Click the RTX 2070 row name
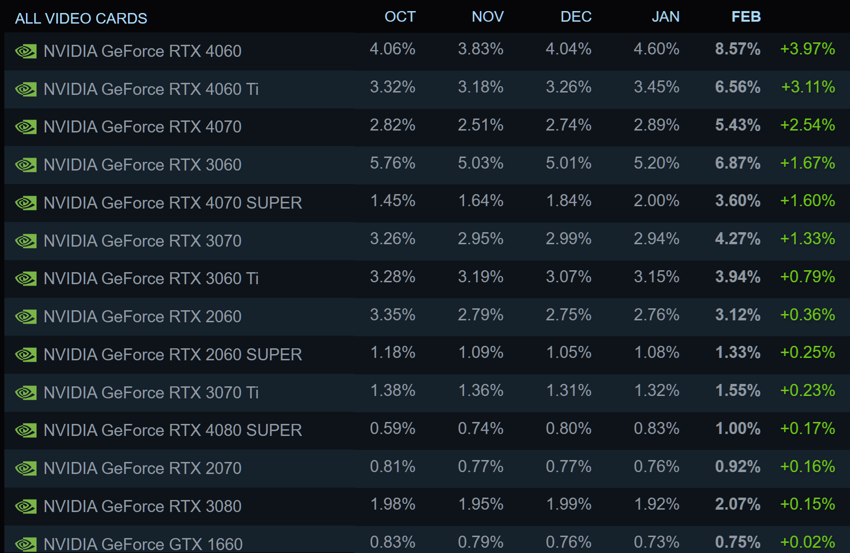Viewport: 850px width, 553px height. click(x=142, y=468)
